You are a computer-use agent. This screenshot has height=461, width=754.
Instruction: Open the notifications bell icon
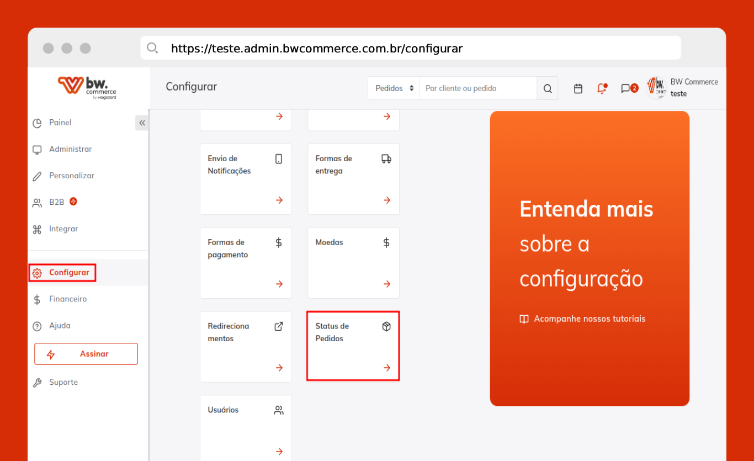602,88
